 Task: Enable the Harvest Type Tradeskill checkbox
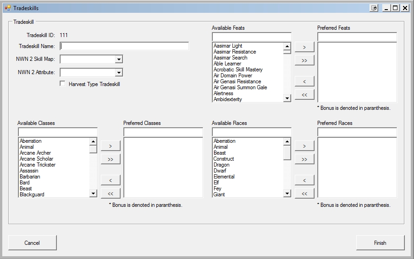(63, 84)
